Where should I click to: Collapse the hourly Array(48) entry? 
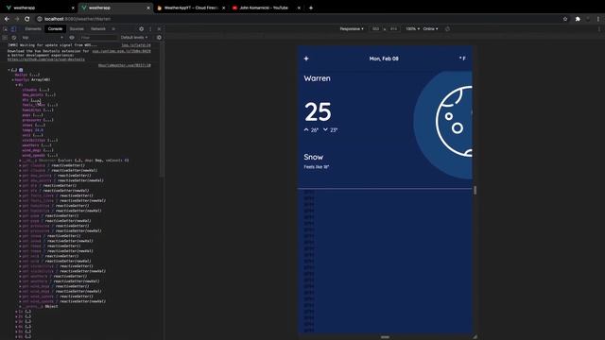[12, 79]
